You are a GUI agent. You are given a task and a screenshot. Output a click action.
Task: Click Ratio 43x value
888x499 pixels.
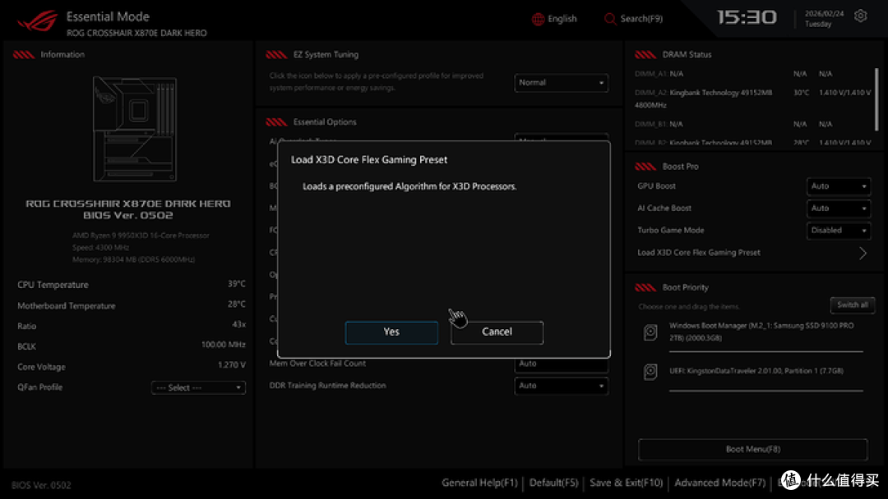coord(239,324)
